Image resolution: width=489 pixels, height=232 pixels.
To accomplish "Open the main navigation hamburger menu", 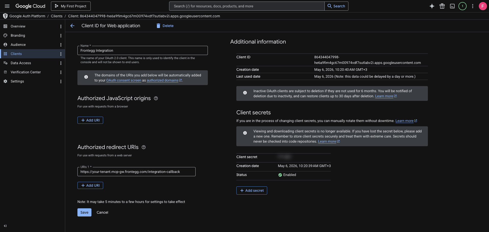I will point(7,6).
